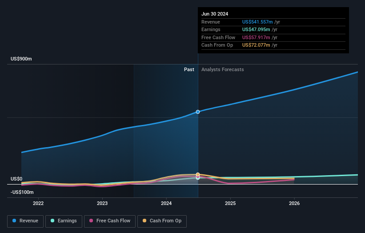Click the US$0 y-axis label
This screenshot has height=233, width=365.
16,179
